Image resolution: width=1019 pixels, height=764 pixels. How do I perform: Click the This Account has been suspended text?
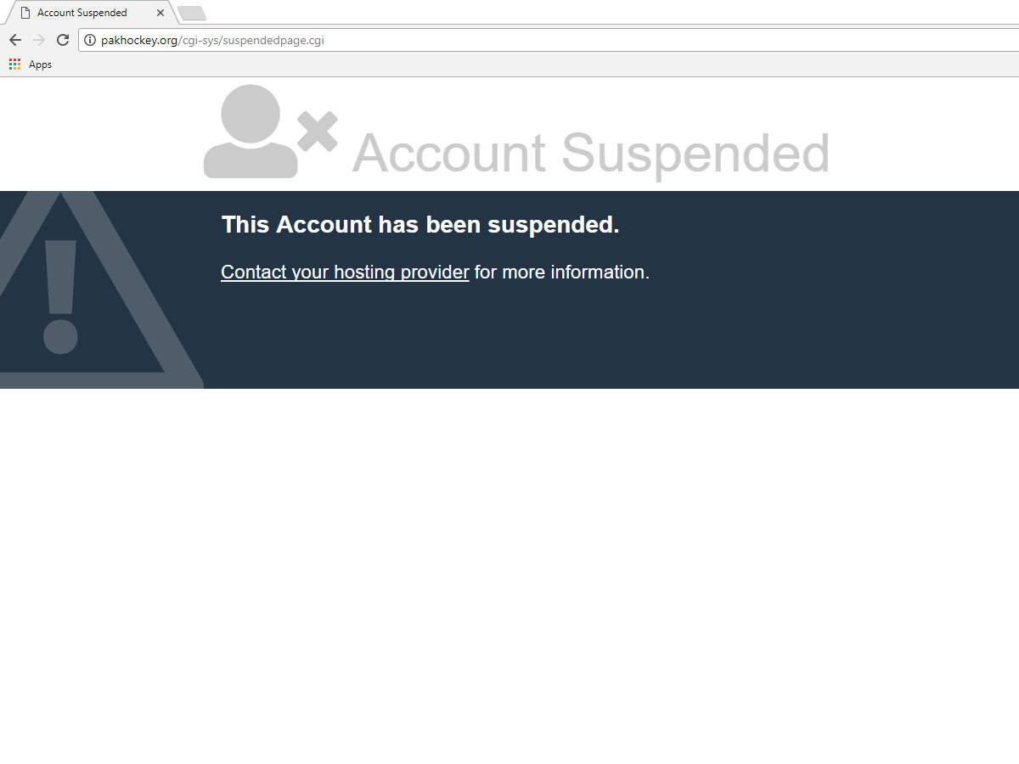pyautogui.click(x=420, y=225)
